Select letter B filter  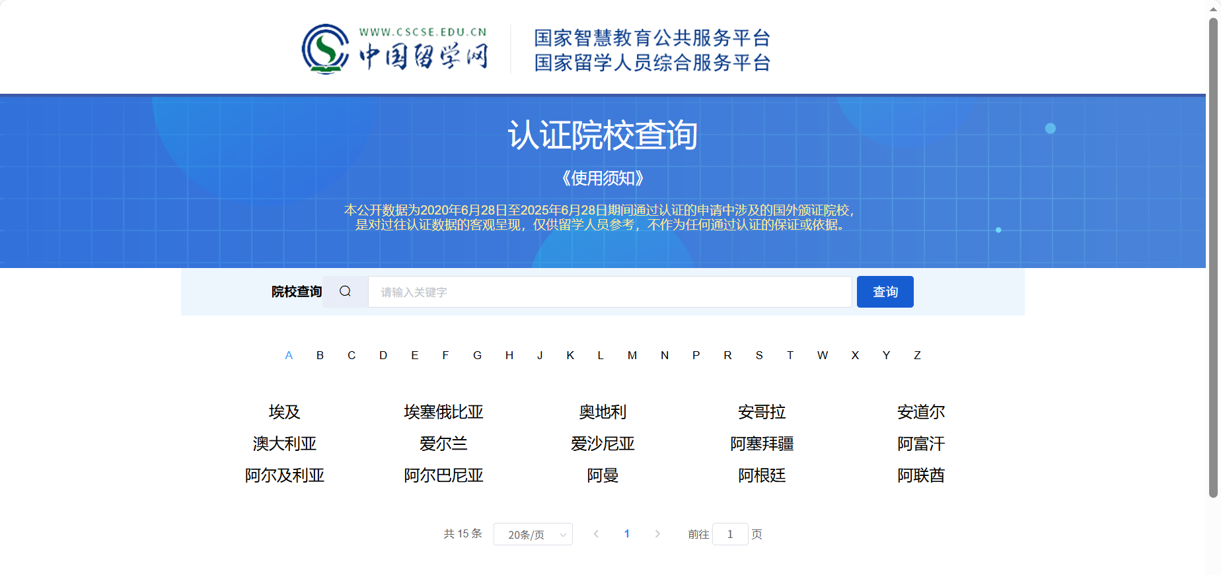(320, 355)
